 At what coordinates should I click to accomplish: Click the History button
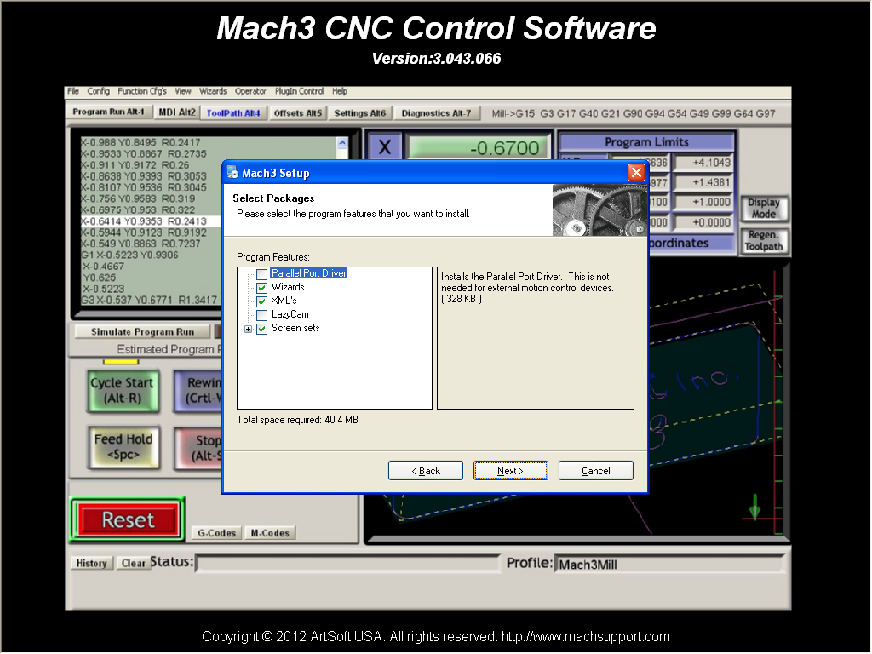(x=91, y=564)
